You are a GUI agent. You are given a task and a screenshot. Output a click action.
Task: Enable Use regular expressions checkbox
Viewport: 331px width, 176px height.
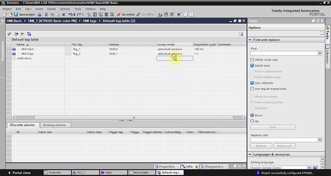pos(252,89)
